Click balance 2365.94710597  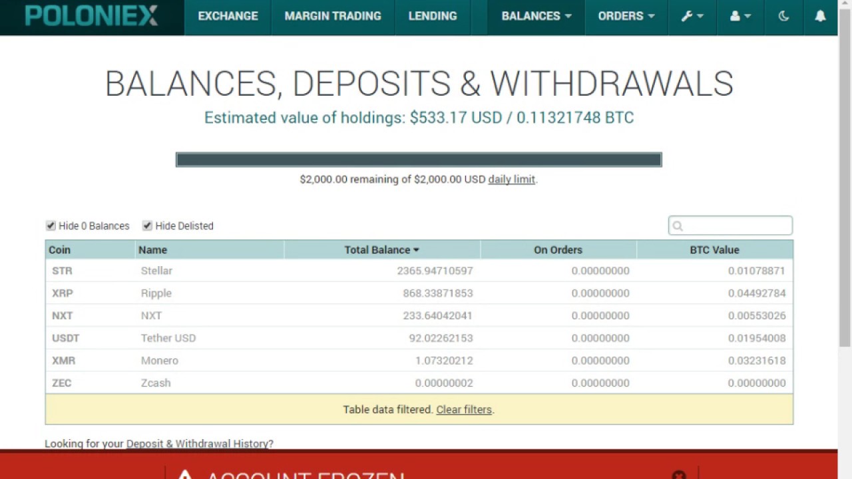pyautogui.click(x=435, y=271)
